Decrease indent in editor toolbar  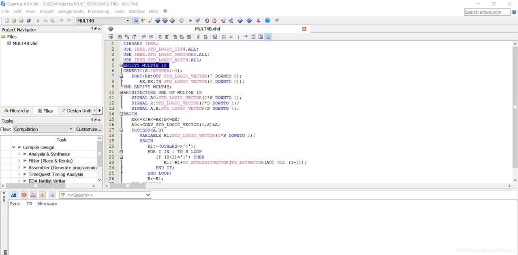151,37
